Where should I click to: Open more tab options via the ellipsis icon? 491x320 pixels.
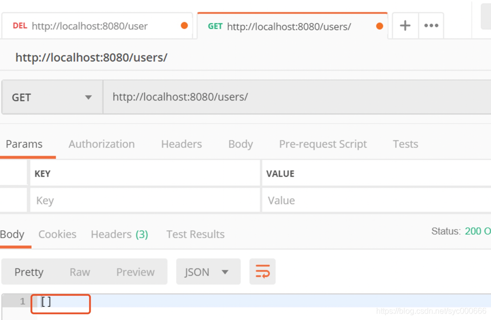[x=431, y=25]
